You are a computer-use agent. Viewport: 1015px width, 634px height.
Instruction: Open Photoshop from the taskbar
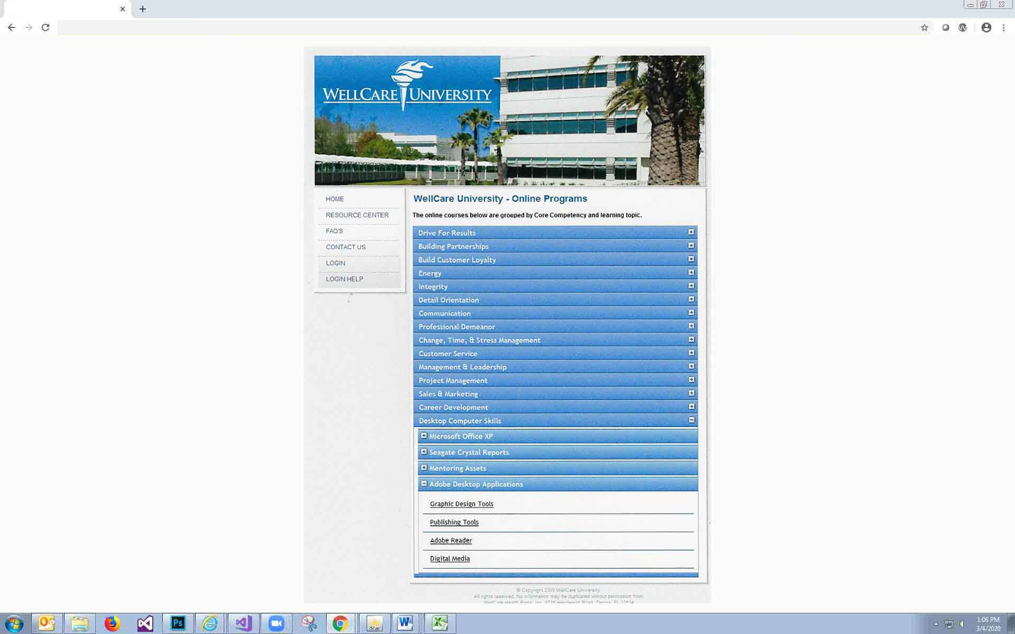[x=178, y=623]
